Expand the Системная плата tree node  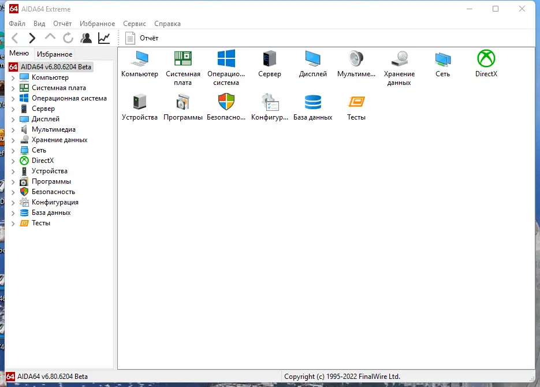click(x=13, y=88)
